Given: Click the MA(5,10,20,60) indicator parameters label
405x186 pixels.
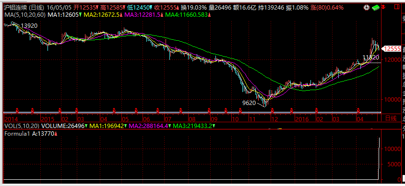Looking at the screenshot, I should [x=24, y=15].
